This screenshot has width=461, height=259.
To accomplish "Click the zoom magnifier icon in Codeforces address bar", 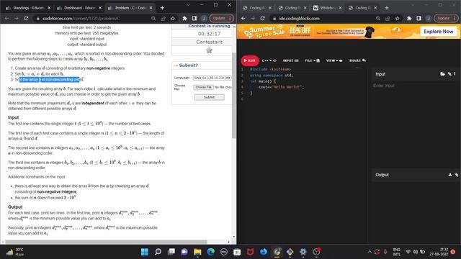I will [x=153, y=18].
